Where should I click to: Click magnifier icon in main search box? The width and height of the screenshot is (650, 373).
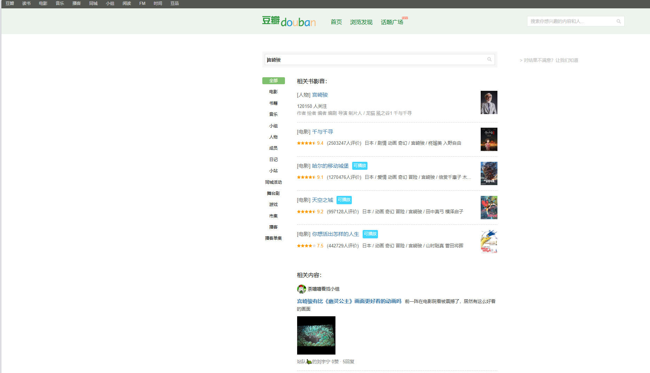pyautogui.click(x=489, y=59)
